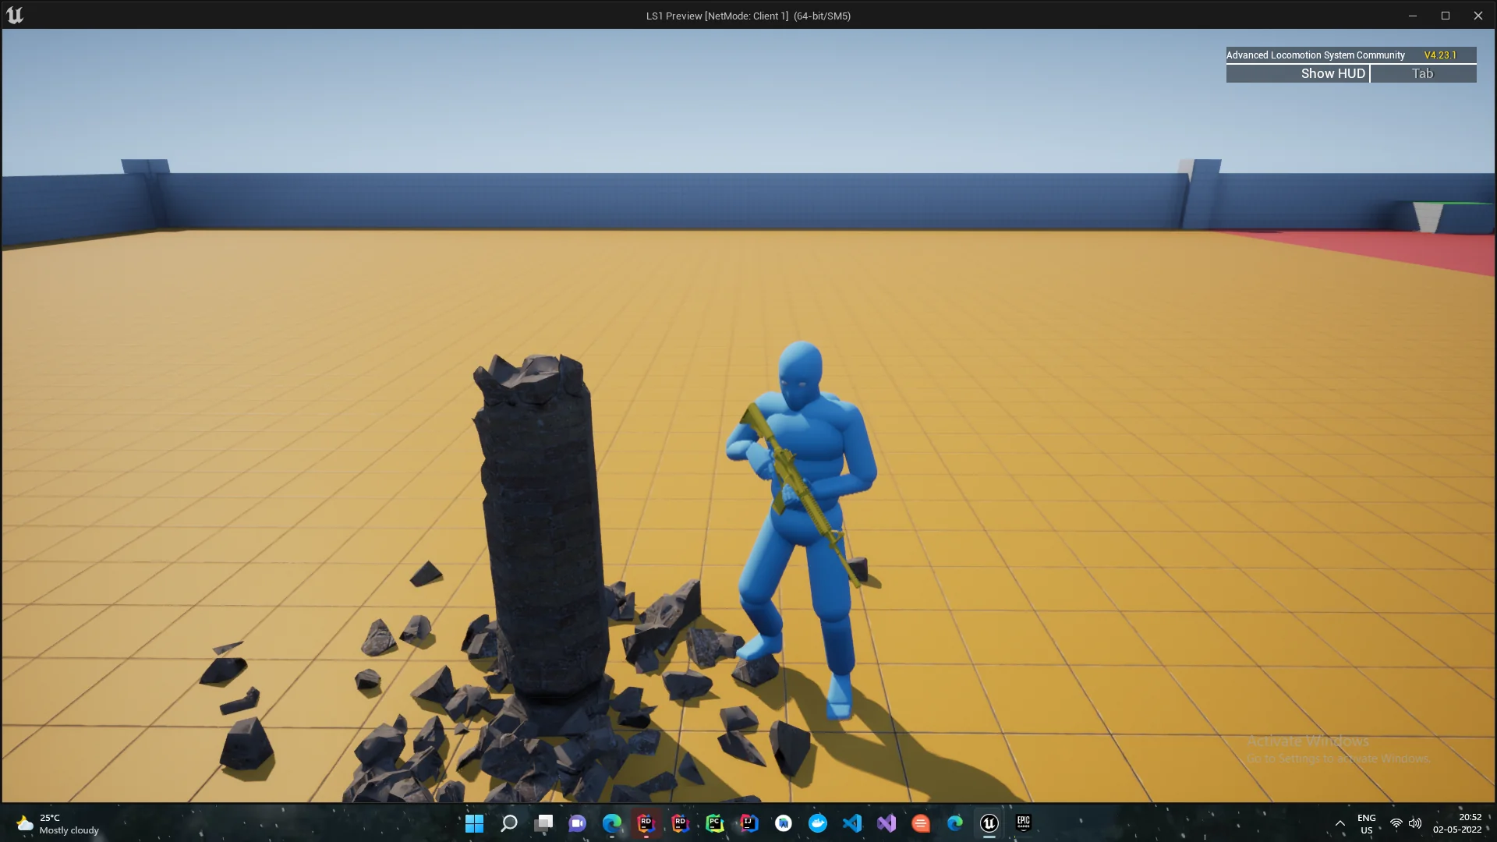Image resolution: width=1497 pixels, height=842 pixels.
Task: Open PyCharm from the taskbar
Action: coord(715,823)
